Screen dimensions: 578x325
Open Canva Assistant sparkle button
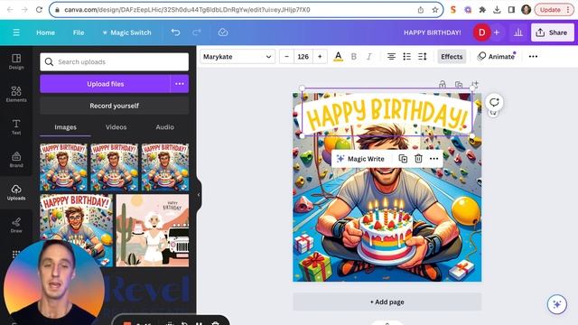556,304
